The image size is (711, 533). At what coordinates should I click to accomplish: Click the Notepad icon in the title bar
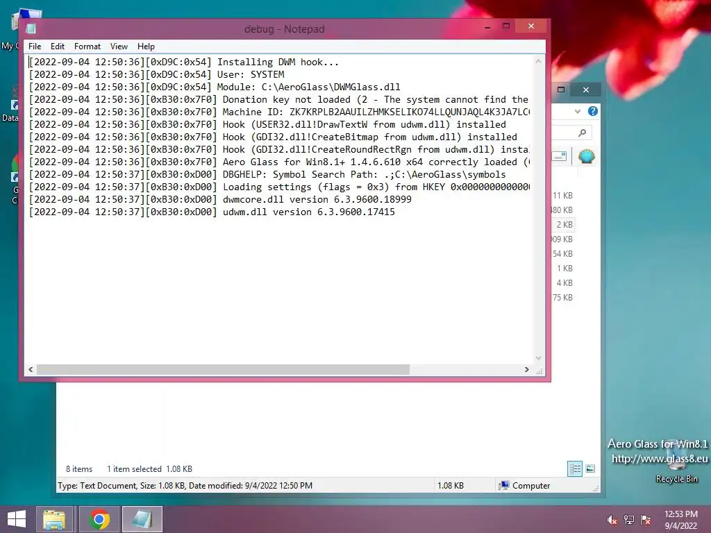(x=31, y=28)
